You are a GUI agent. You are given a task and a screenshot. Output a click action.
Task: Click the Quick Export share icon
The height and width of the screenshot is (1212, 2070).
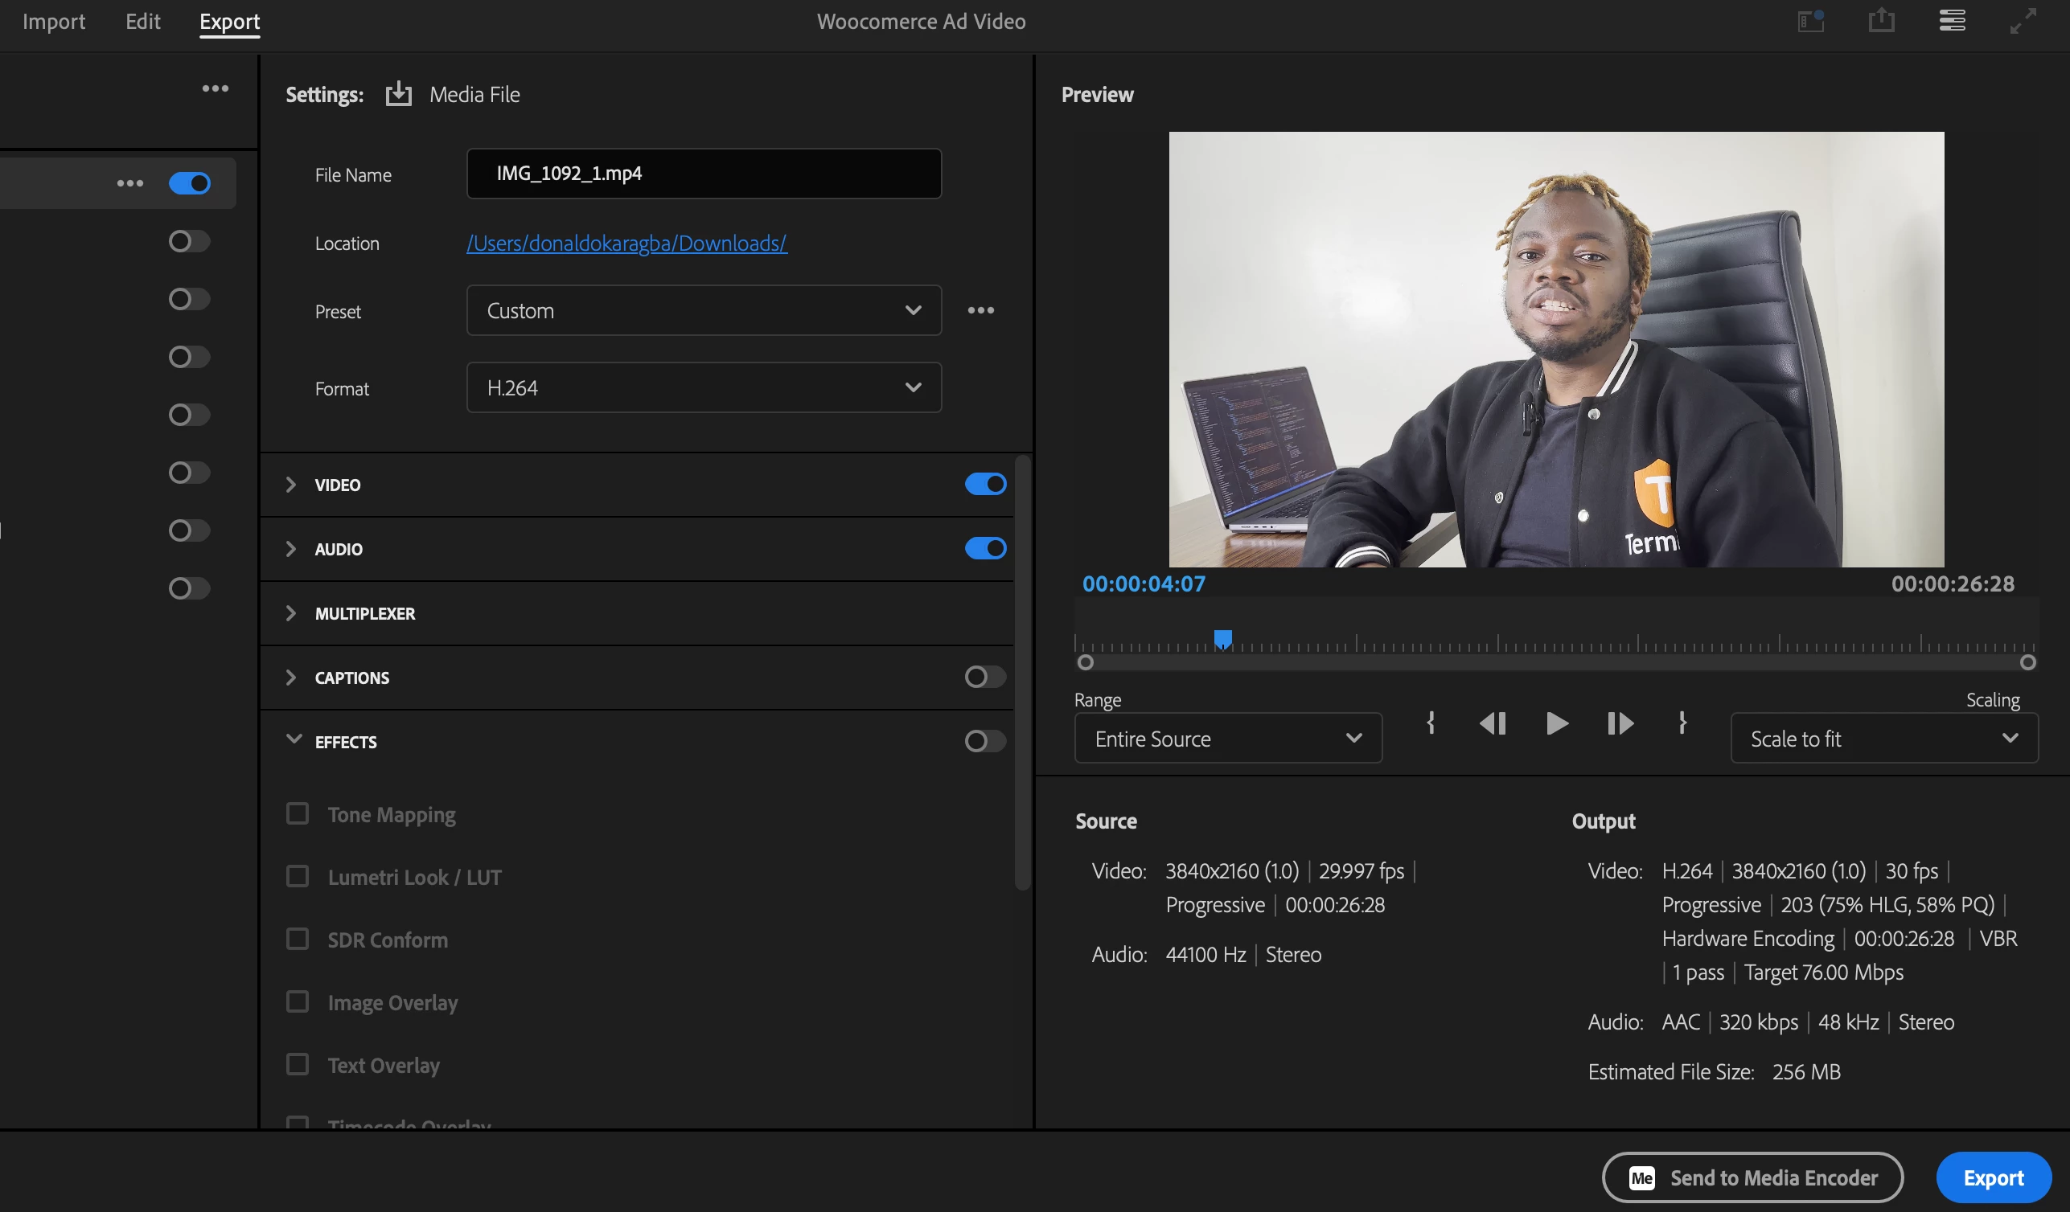point(1880,21)
